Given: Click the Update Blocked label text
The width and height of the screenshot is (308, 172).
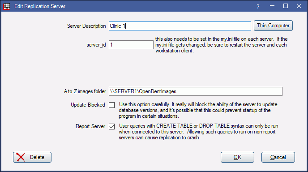Looking at the screenshot, I should click(x=88, y=105).
